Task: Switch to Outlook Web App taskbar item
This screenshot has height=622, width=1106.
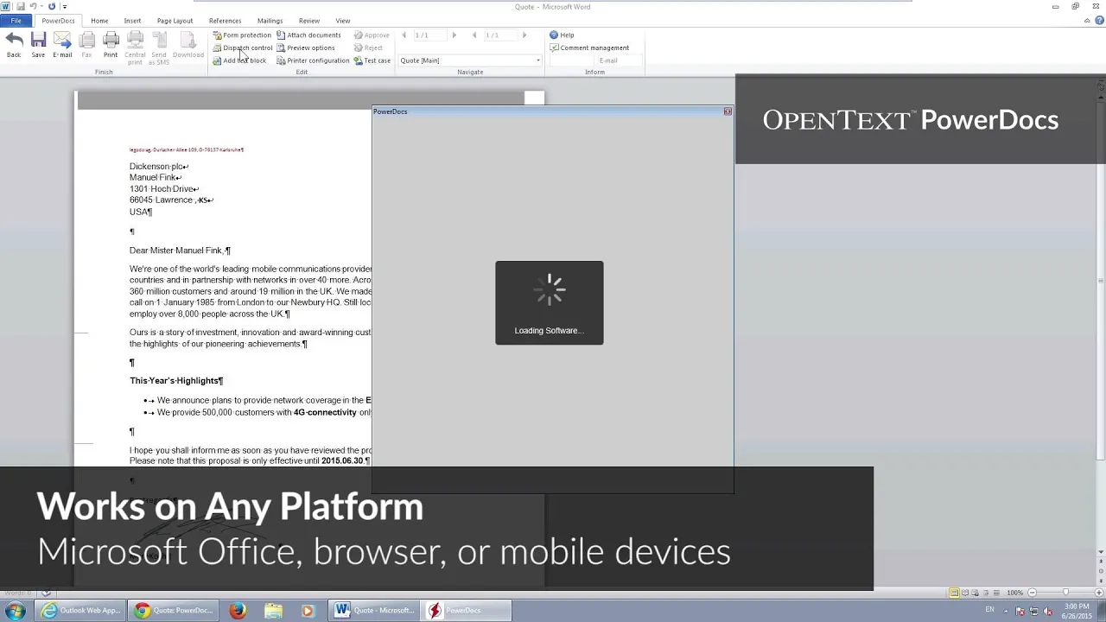Action: click(82, 611)
